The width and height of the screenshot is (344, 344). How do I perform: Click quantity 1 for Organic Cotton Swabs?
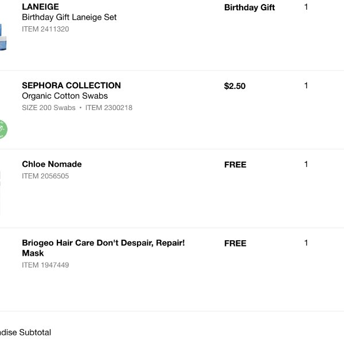click(x=306, y=85)
